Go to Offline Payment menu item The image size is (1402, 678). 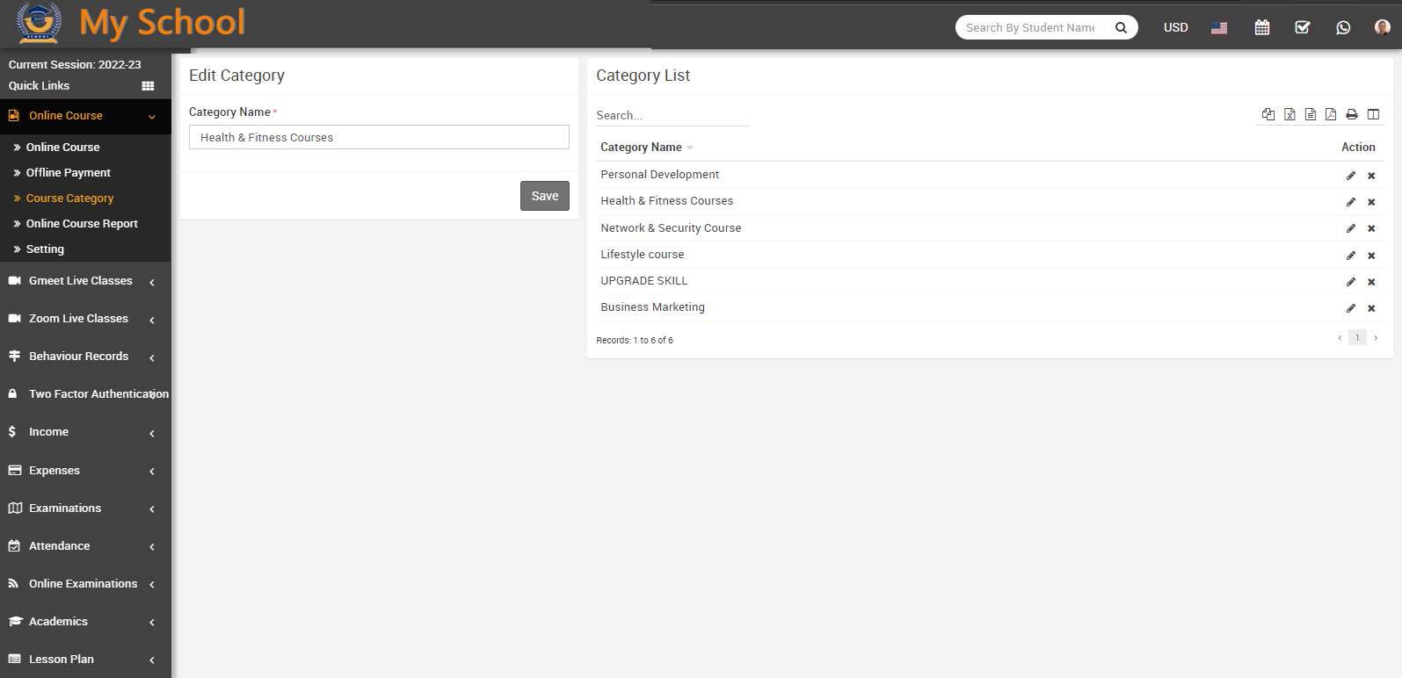(x=68, y=173)
